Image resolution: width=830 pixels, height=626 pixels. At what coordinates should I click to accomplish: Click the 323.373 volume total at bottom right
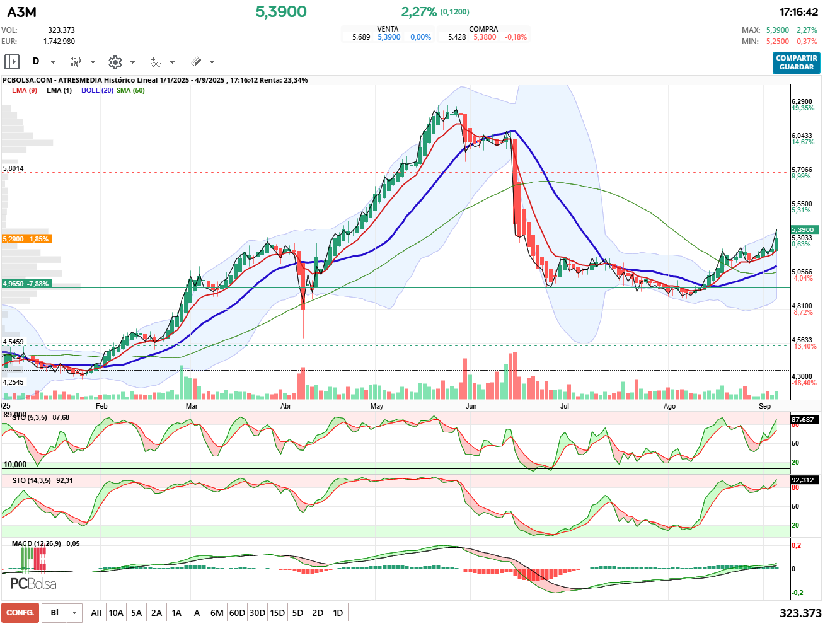pos(800,613)
